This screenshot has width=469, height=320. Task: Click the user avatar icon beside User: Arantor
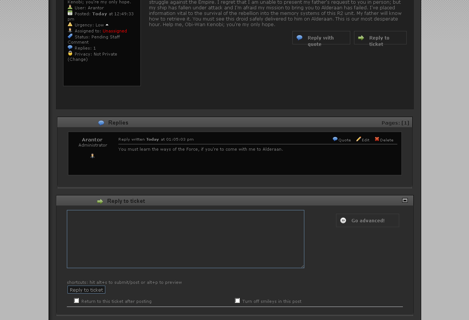(70, 7)
